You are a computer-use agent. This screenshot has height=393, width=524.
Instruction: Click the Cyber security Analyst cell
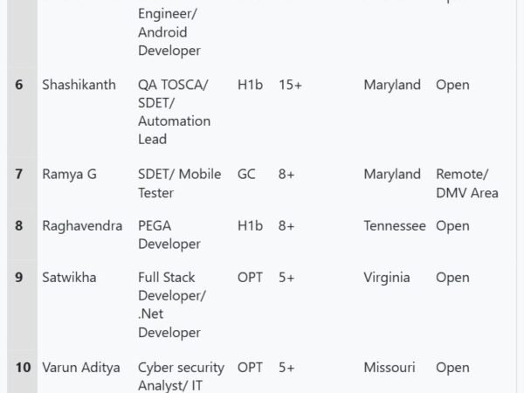[x=181, y=376]
